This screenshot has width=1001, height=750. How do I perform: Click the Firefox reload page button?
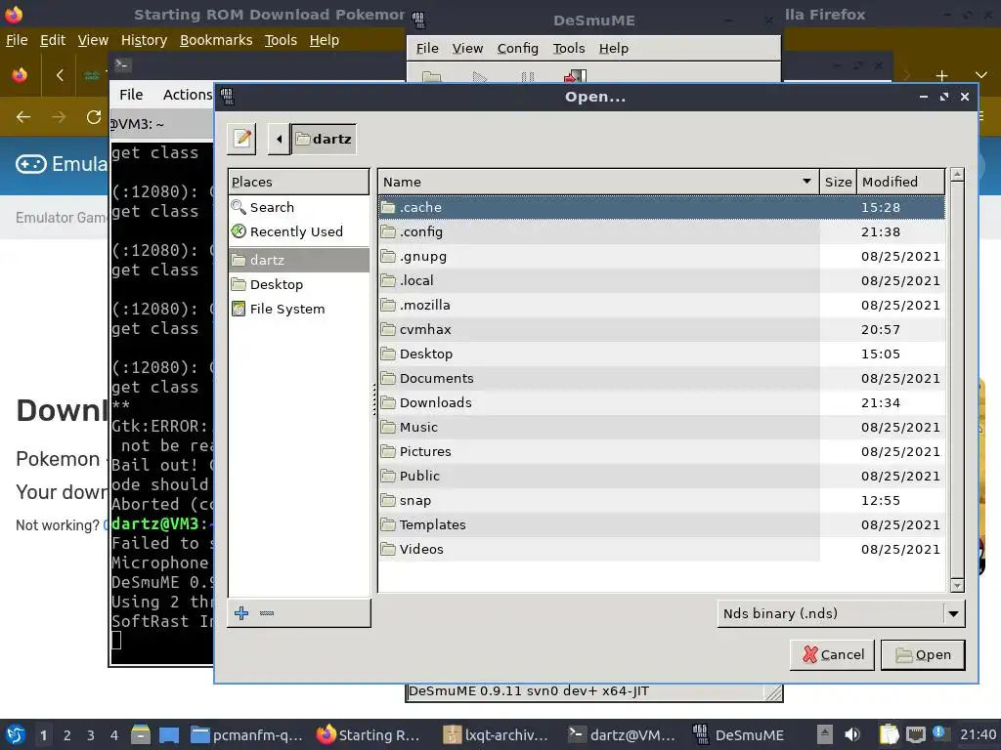[x=94, y=117]
